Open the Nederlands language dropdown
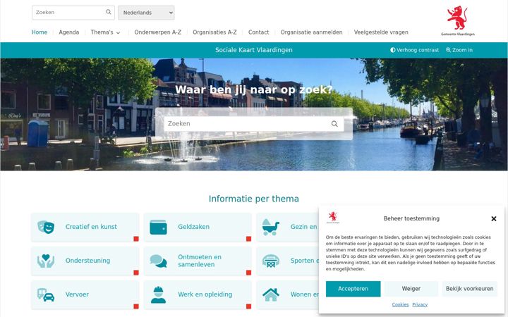 146,13
